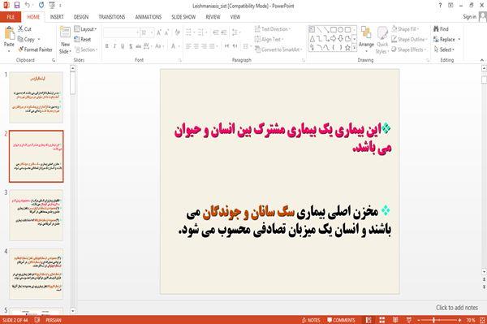487x324 pixels.
Task: Open the font color A swatch
Action: (x=173, y=46)
